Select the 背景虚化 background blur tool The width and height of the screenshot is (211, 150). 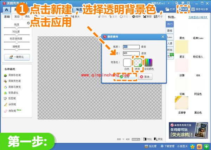(11, 93)
